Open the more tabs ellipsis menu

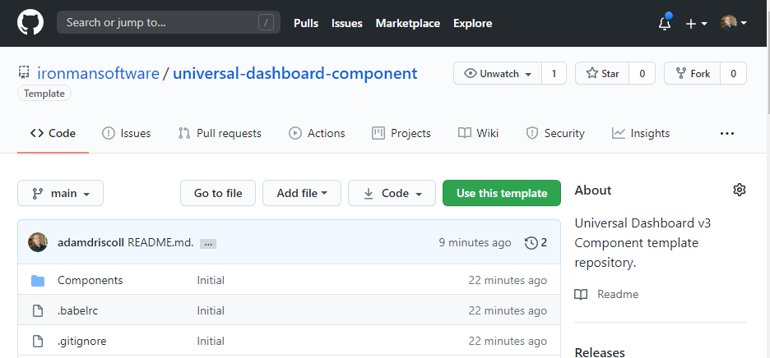(726, 133)
